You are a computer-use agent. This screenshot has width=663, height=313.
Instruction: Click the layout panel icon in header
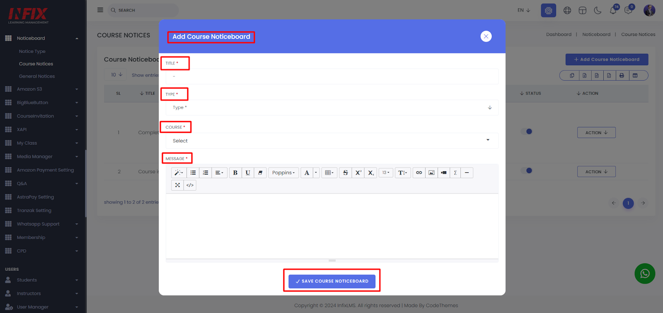tap(583, 10)
